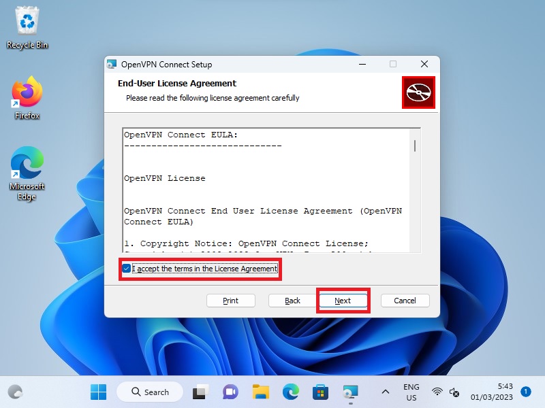Open Microsoft Store from the taskbar
This screenshot has width=545, height=408.
pyautogui.click(x=320, y=392)
